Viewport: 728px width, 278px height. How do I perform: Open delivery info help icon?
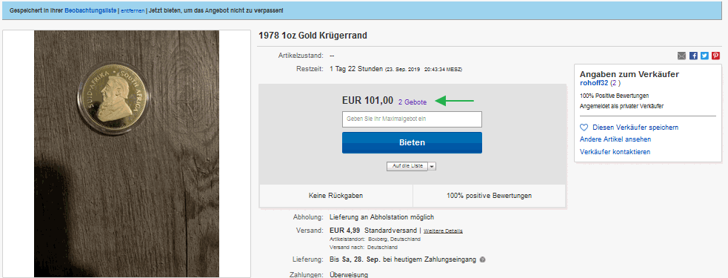click(482, 260)
